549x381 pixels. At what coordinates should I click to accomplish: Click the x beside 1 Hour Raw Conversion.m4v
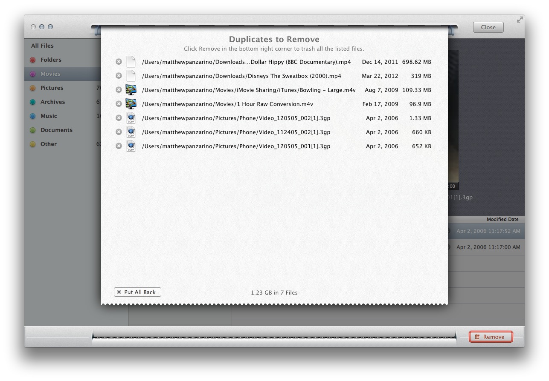pyautogui.click(x=119, y=104)
